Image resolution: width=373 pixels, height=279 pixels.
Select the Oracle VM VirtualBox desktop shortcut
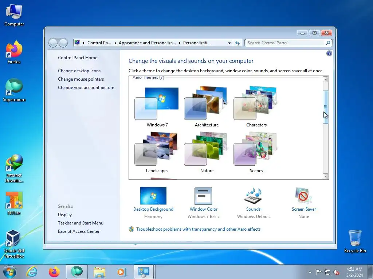14,244
